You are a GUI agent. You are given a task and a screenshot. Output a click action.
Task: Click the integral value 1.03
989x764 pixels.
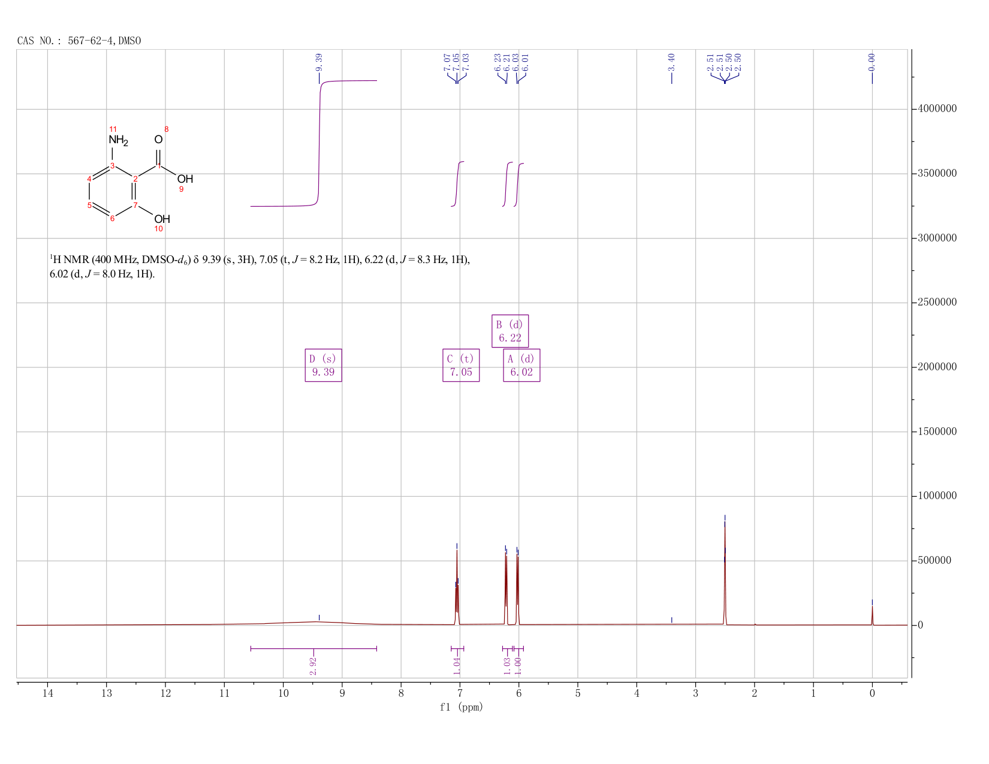[x=507, y=666]
